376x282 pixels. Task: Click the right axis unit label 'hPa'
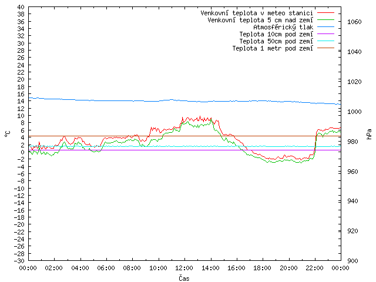[x=369, y=135]
